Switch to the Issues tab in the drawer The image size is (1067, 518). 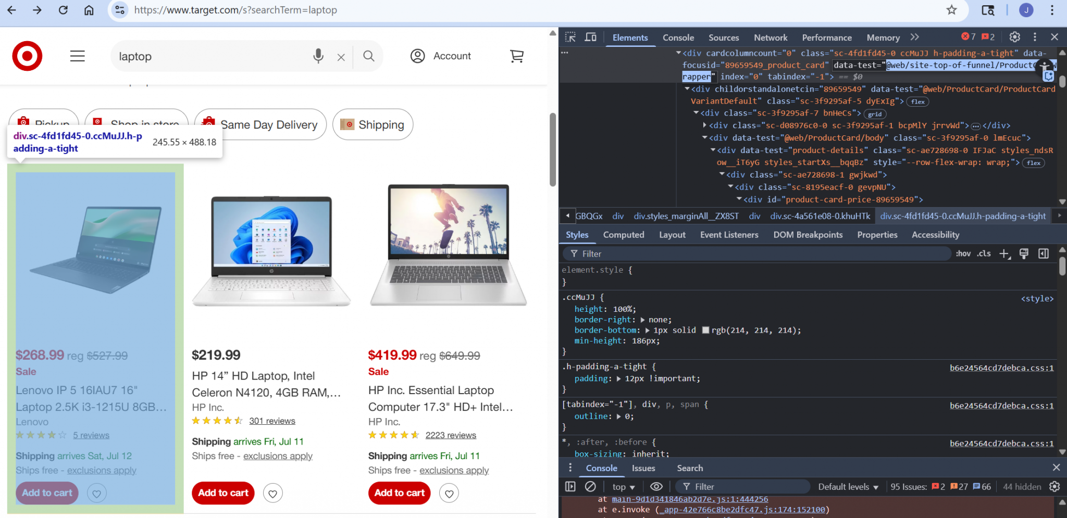click(643, 468)
